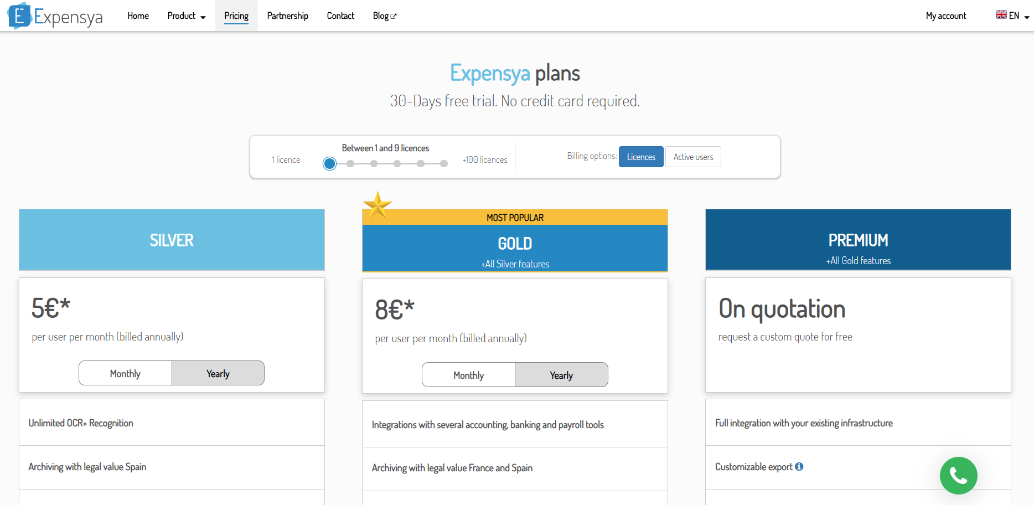
Task: Select the fourth licence slider stop
Action: (397, 163)
